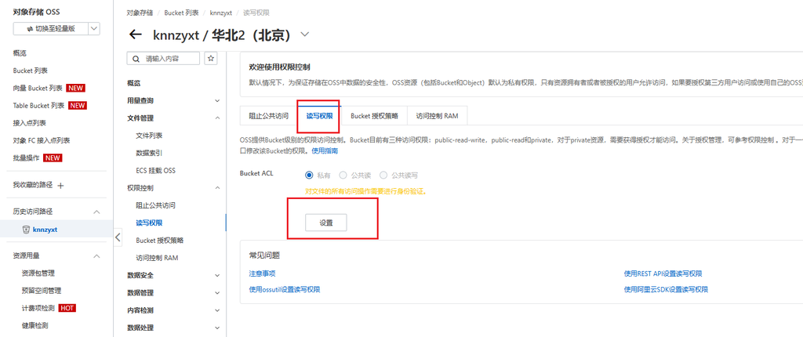Open 使用ossutil设置读写权限 link

click(x=284, y=289)
